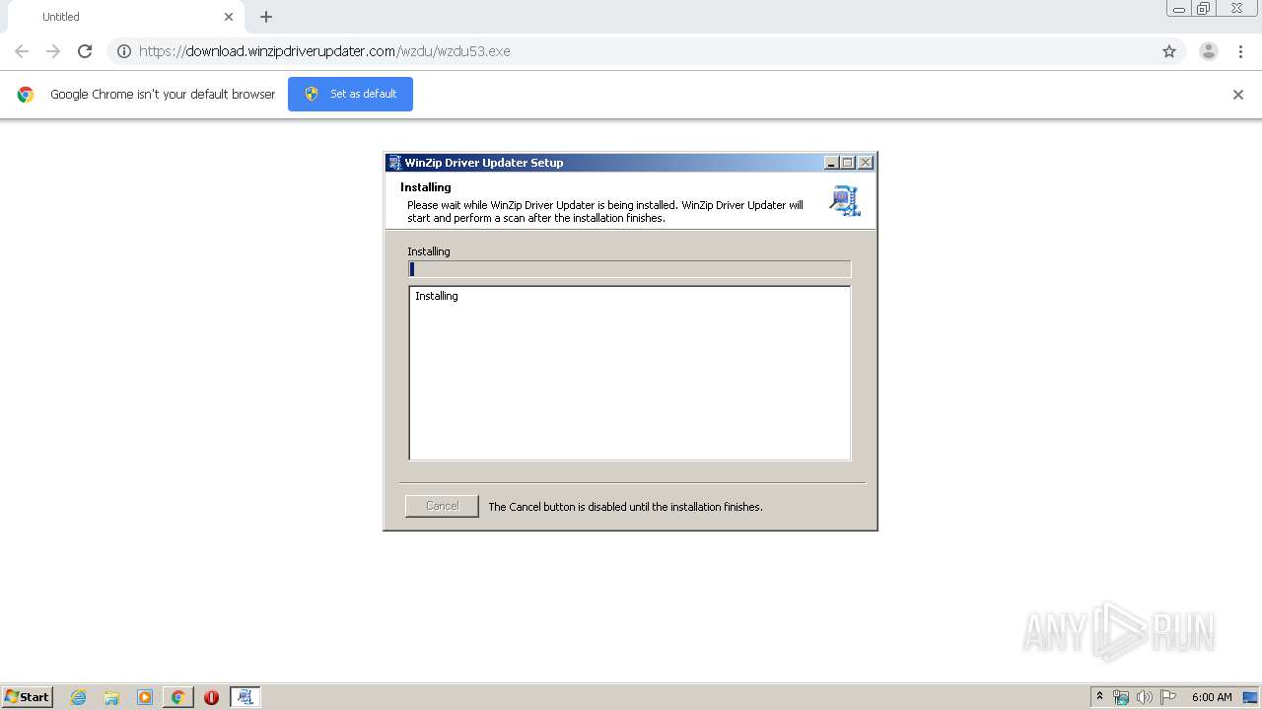Image resolution: width=1262 pixels, height=710 pixels.
Task: Minimize the WinZip Driver Updater Setup window
Action: (x=831, y=163)
